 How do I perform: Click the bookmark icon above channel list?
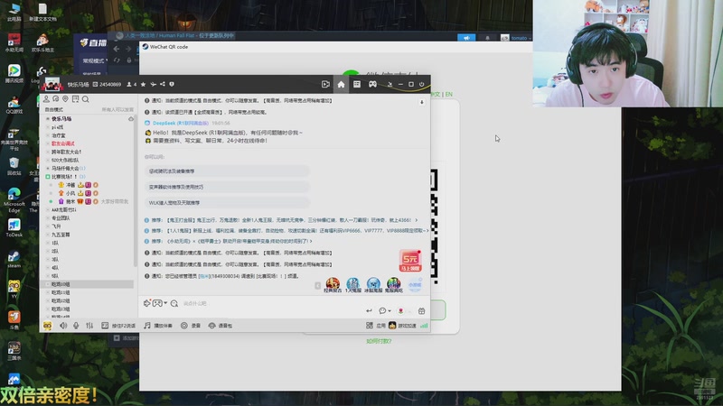pos(75,99)
